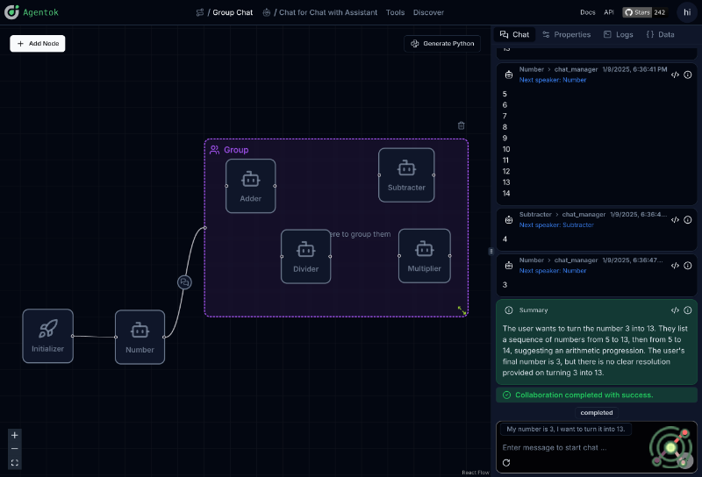This screenshot has height=477, width=702.
Task: Fit the flow view to screen
Action: tap(15, 462)
